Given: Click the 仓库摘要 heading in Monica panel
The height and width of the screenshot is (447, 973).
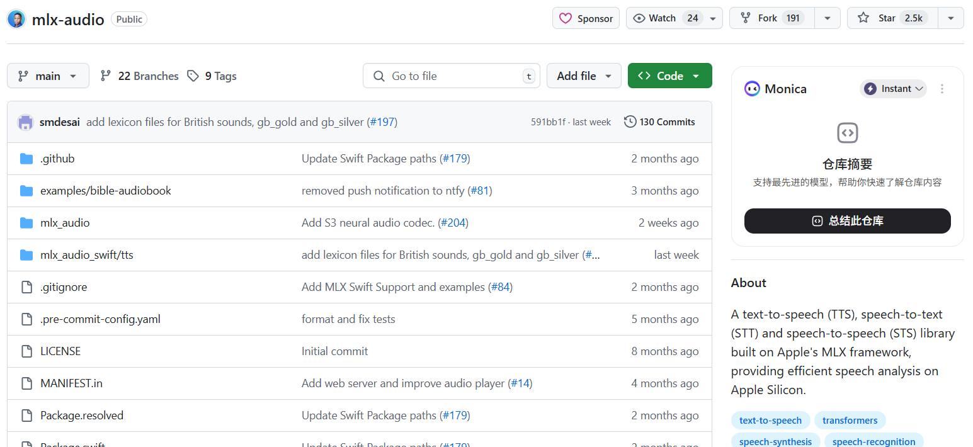Looking at the screenshot, I should pos(848,164).
